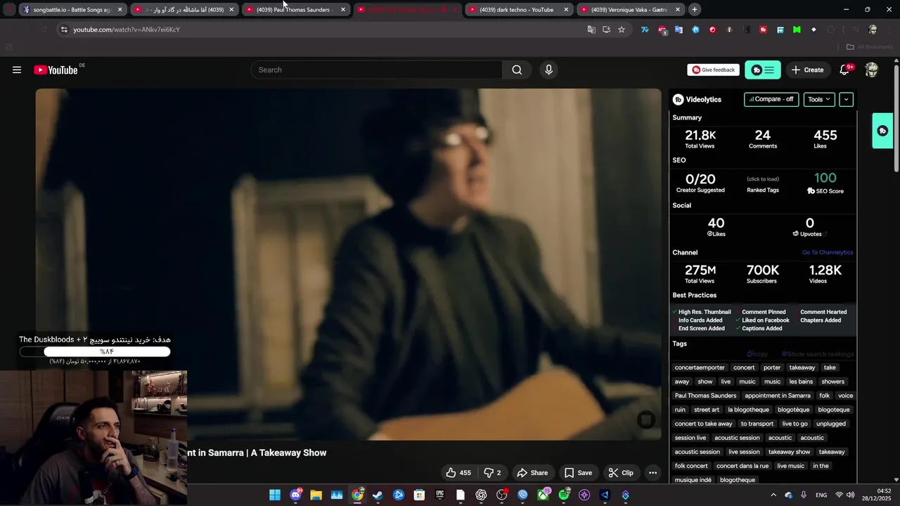Go to the YouTube home logo

coord(56,70)
